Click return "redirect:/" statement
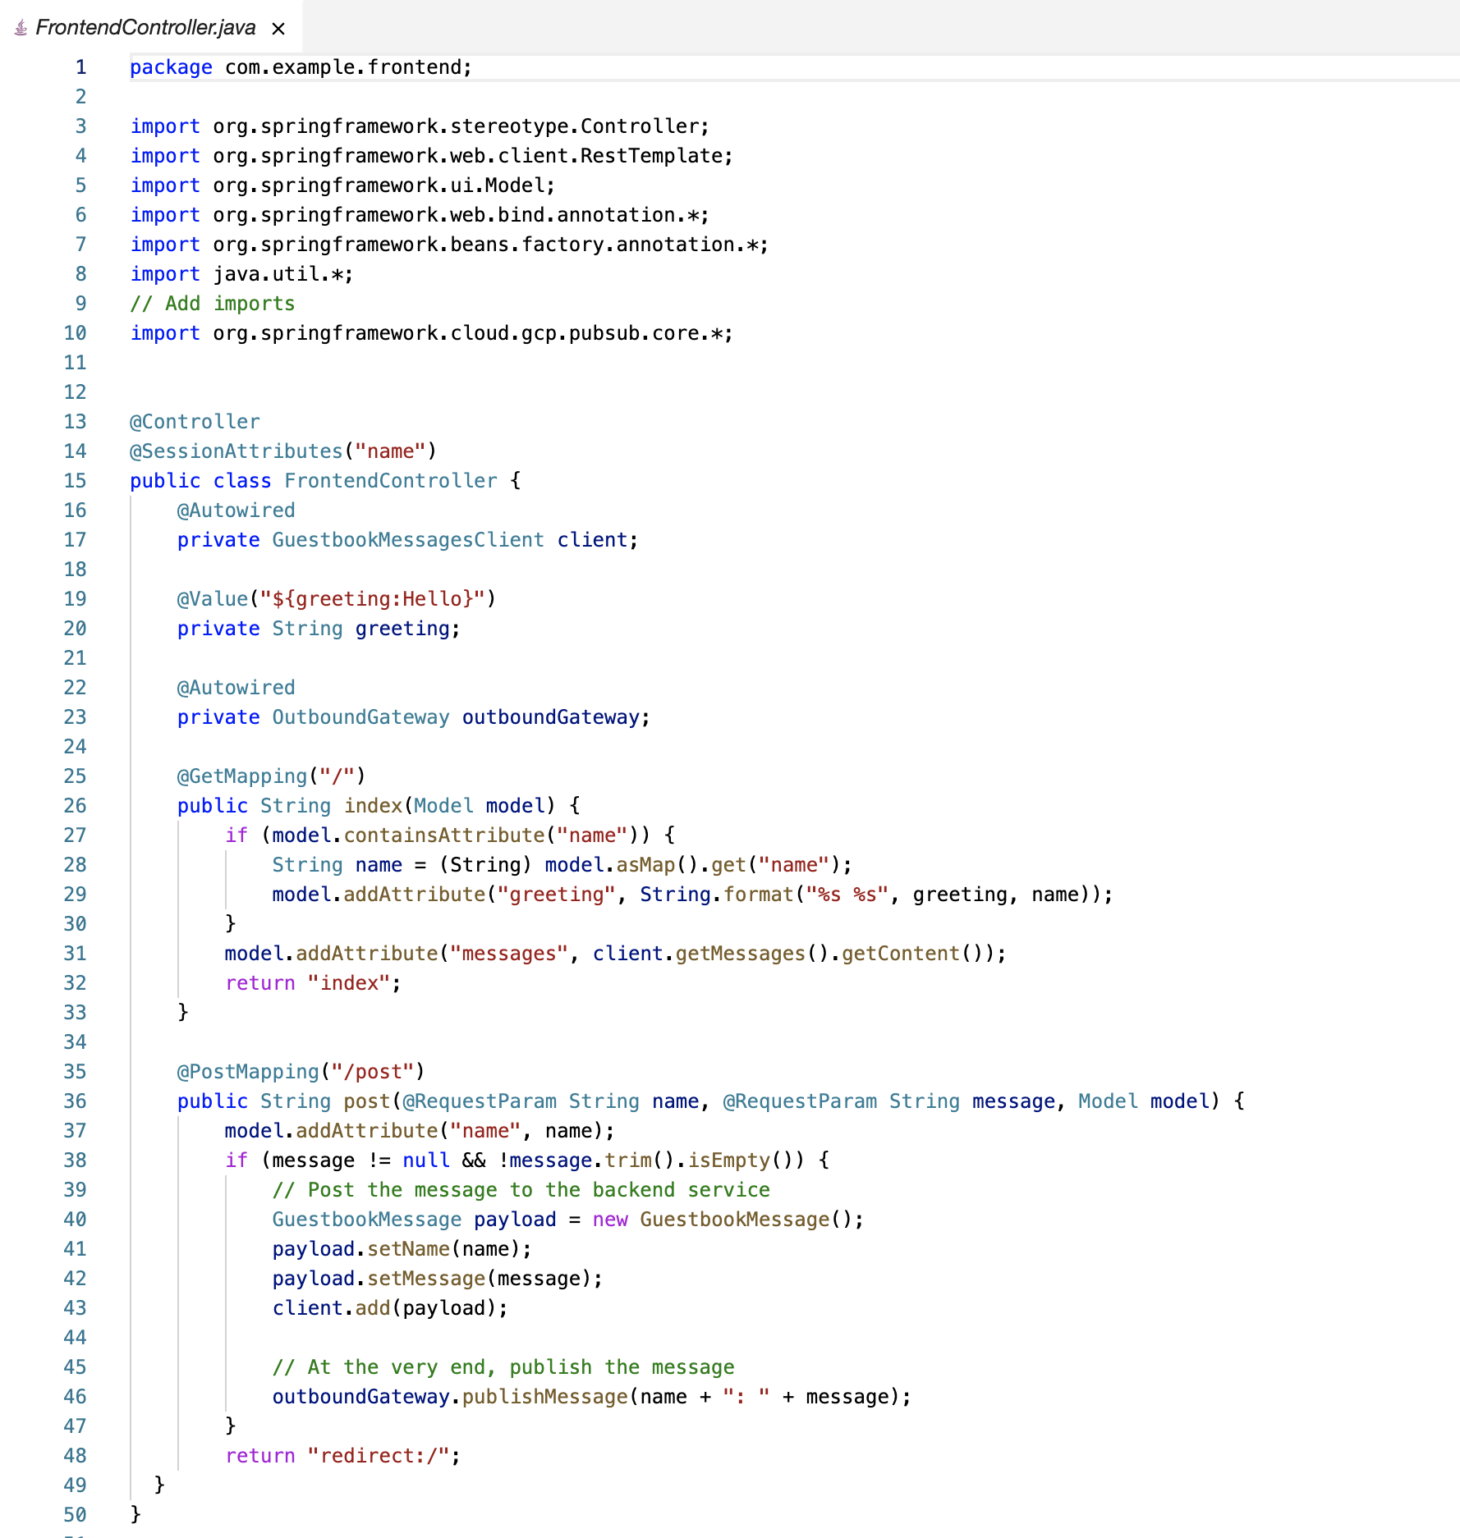Screen dimensions: 1460x1538 (x=342, y=1456)
